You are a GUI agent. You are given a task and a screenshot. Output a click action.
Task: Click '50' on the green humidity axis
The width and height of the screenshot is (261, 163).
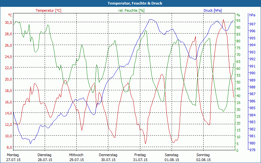coord(238,82)
